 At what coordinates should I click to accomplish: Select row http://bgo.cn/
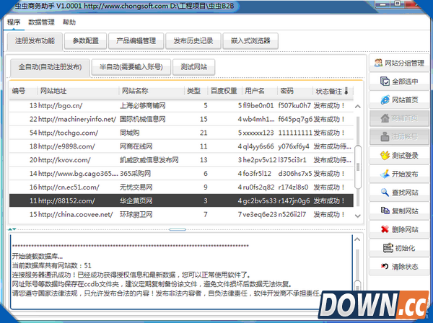point(181,106)
